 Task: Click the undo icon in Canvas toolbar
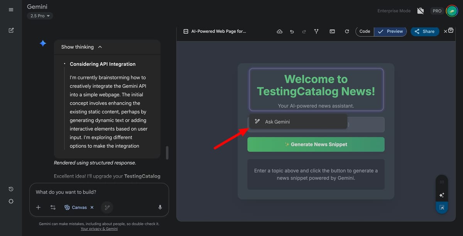click(x=292, y=31)
